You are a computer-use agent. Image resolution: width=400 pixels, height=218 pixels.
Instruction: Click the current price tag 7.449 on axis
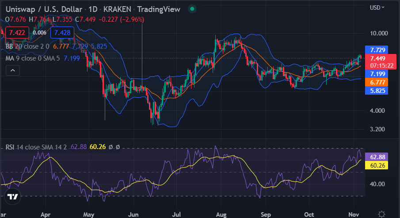[381, 61]
